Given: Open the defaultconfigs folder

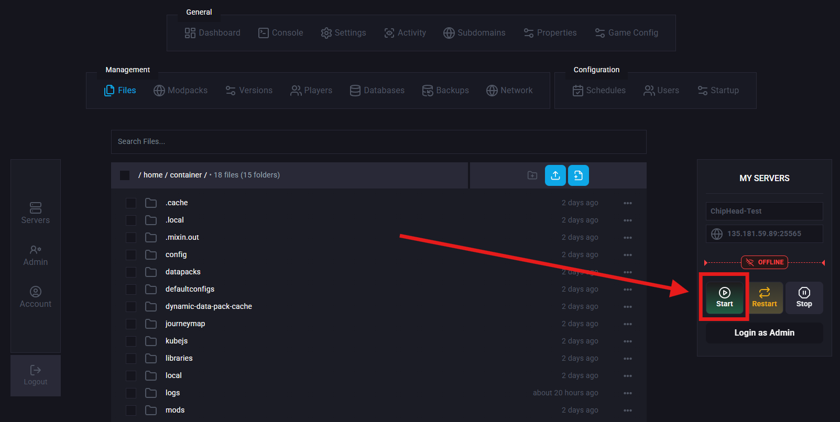Looking at the screenshot, I should pyautogui.click(x=190, y=289).
